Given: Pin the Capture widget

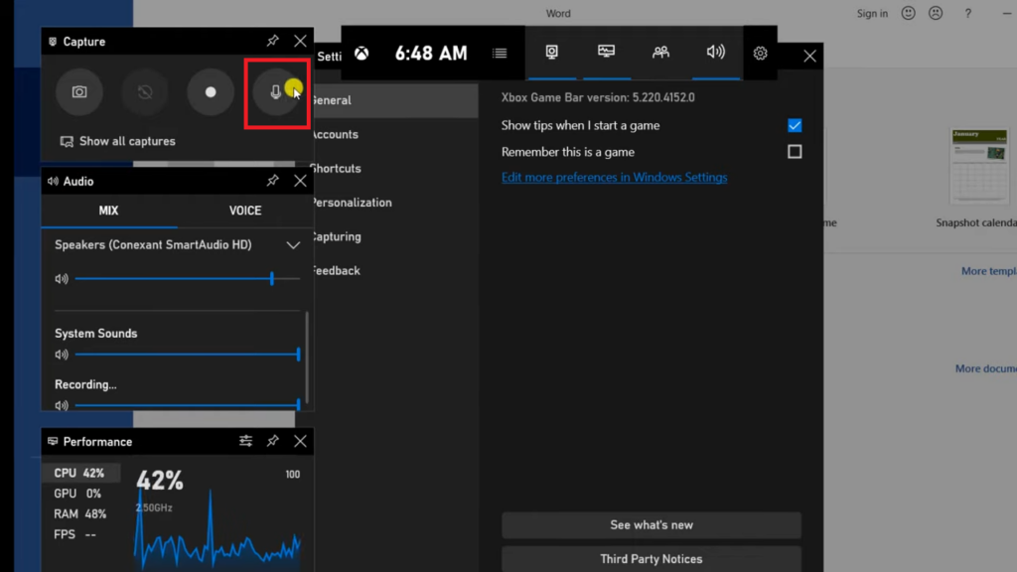Looking at the screenshot, I should pos(272,41).
